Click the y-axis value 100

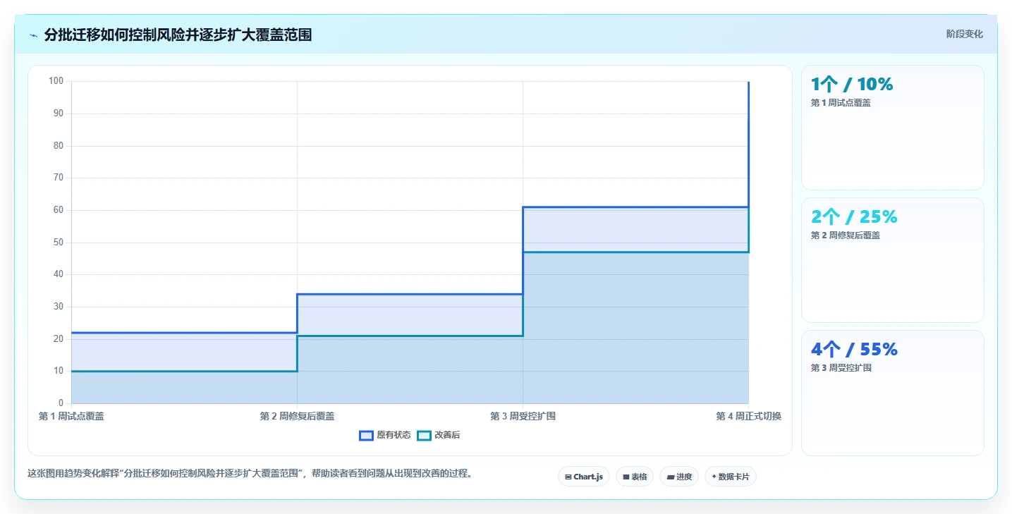tap(56, 81)
